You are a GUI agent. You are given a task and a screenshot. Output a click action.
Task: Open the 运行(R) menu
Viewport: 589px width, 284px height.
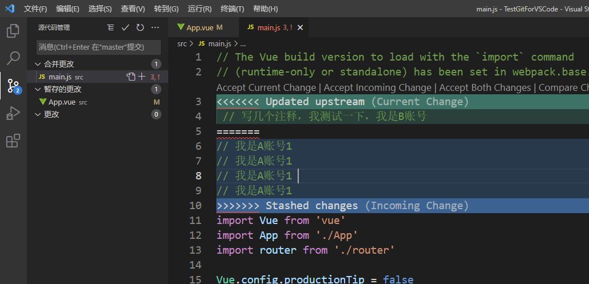click(x=199, y=9)
